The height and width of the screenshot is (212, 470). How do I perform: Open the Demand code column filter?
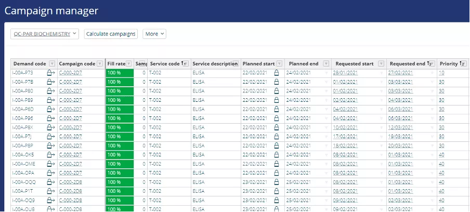(52, 64)
